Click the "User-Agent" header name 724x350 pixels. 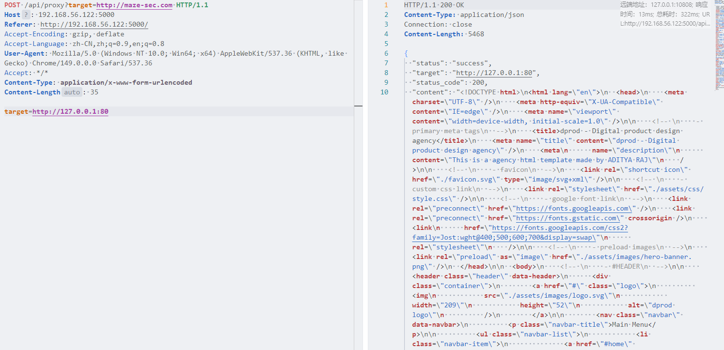click(25, 53)
